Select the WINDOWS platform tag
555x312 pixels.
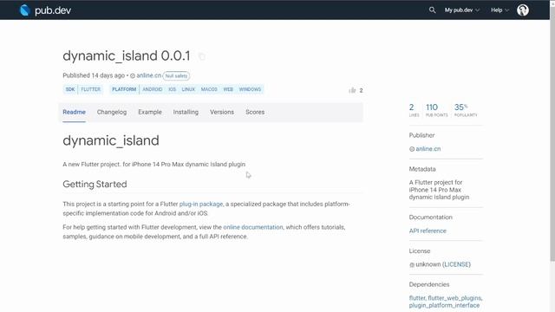(250, 89)
